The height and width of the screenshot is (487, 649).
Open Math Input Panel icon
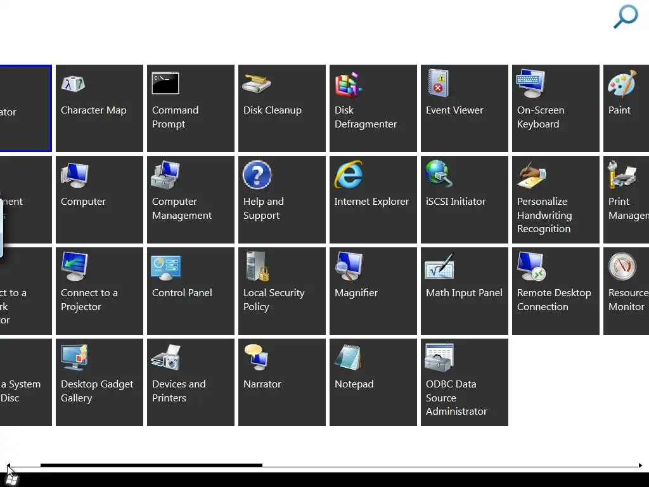click(440, 266)
